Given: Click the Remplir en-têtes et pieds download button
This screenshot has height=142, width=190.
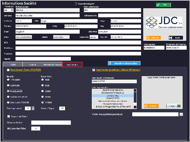Looking at the screenshot, I should pyautogui.click(x=124, y=63).
